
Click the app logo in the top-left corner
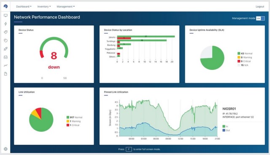point(5,6)
